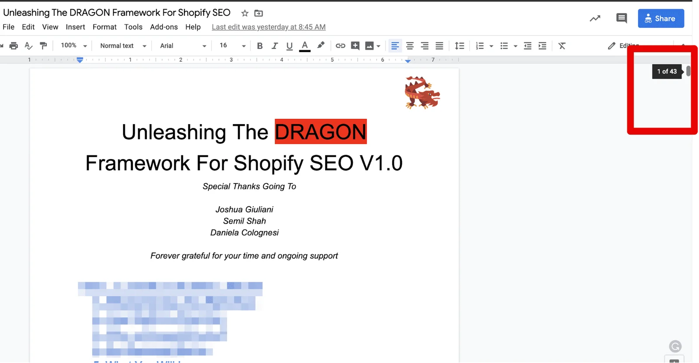Insert a link
Image resolution: width=699 pixels, height=363 pixels.
(x=340, y=45)
